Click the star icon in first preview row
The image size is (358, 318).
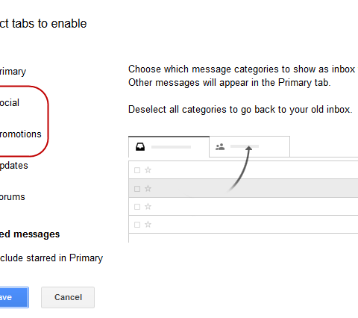pos(148,170)
